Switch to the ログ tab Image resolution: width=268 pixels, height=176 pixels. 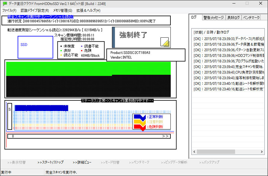[x=194, y=17]
